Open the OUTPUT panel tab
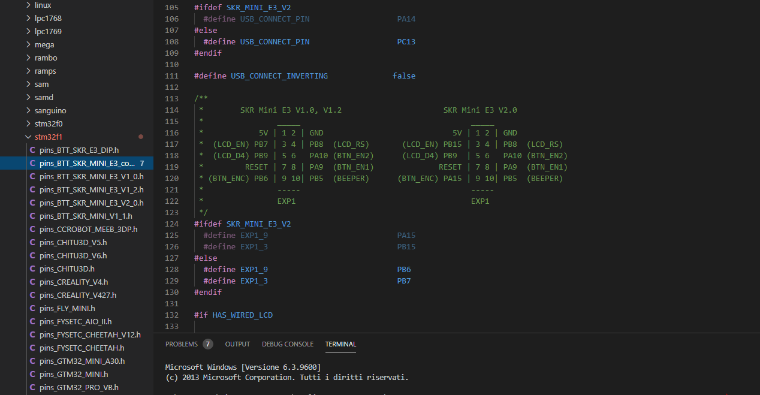Image resolution: width=760 pixels, height=395 pixels. [237, 344]
